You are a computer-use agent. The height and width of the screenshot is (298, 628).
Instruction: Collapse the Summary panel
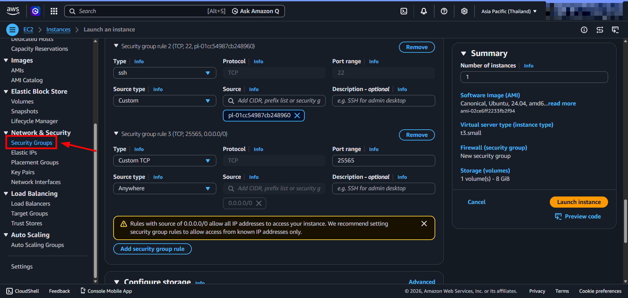coord(463,53)
